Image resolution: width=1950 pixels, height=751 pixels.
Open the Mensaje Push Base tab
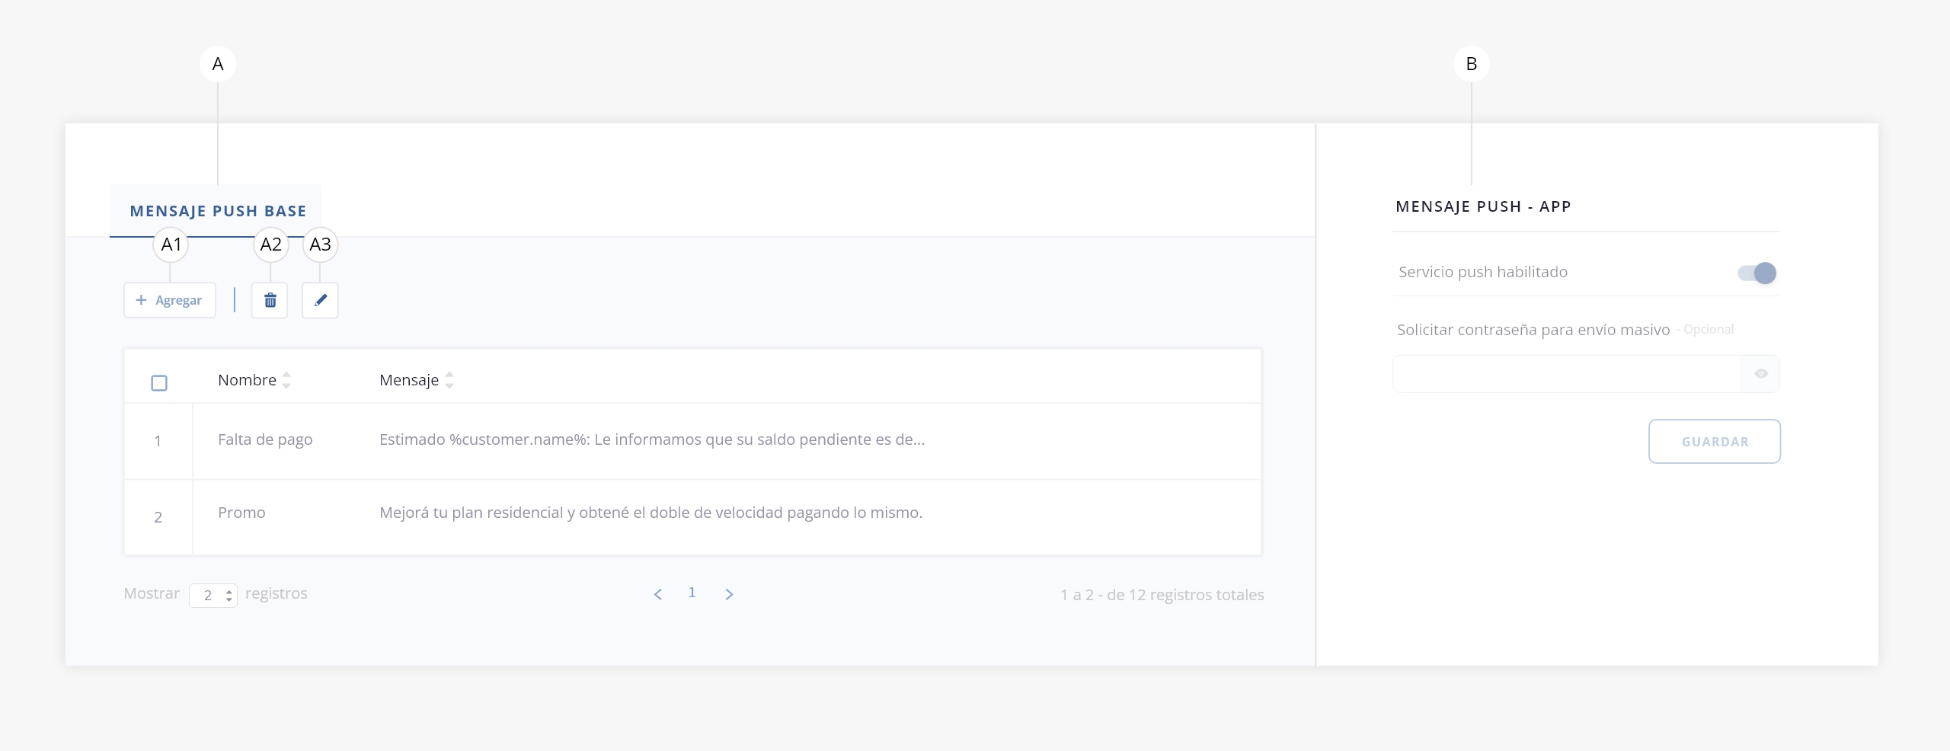(x=218, y=211)
